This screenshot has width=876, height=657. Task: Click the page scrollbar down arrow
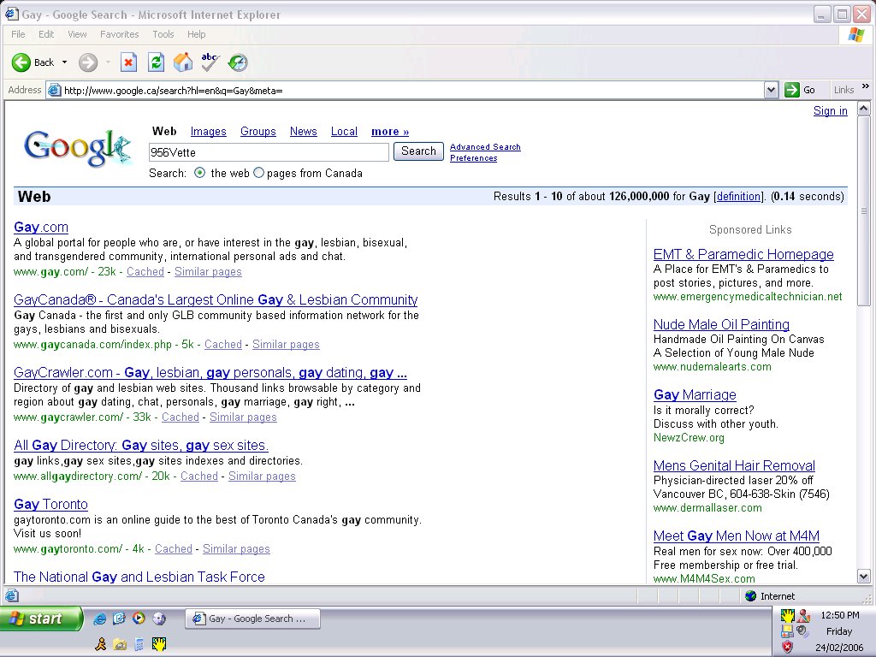[864, 576]
